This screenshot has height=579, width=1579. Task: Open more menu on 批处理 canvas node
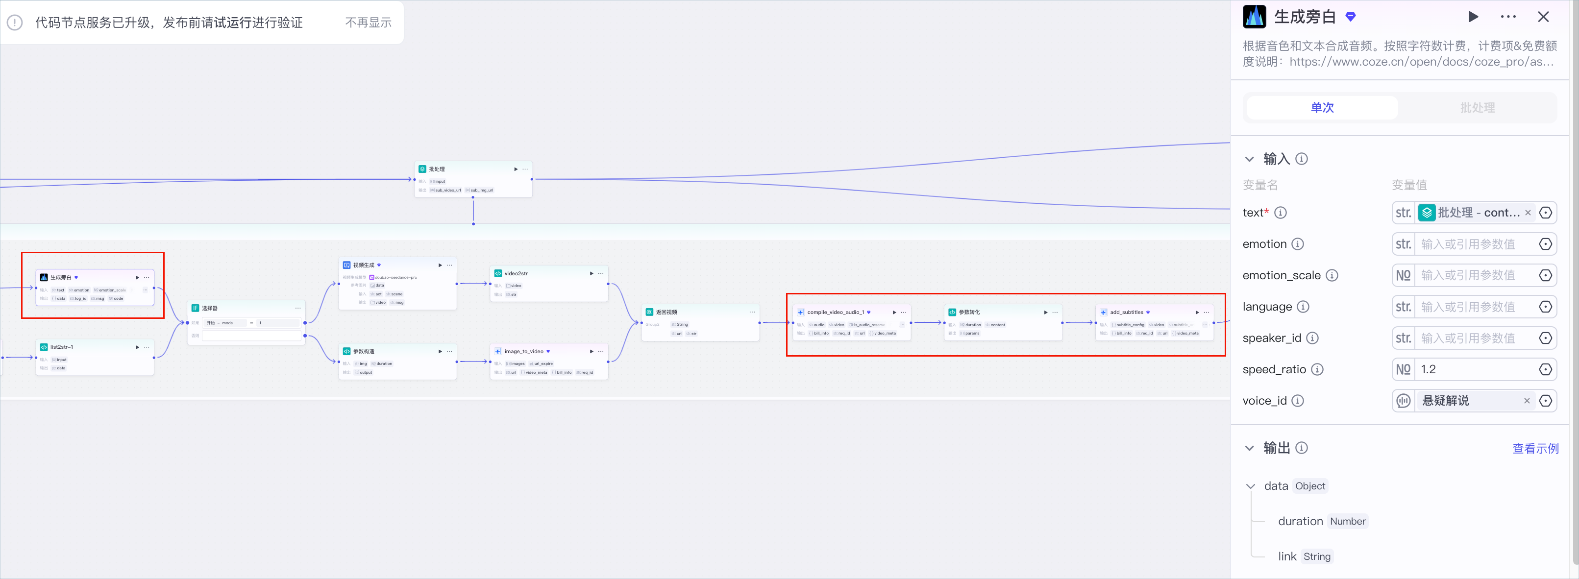click(525, 169)
